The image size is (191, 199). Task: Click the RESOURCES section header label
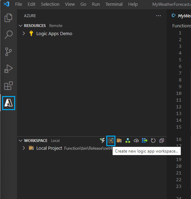pos(35,26)
